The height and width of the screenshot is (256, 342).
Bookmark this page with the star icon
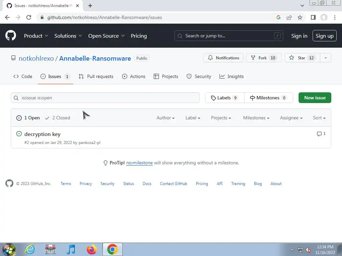300,17
